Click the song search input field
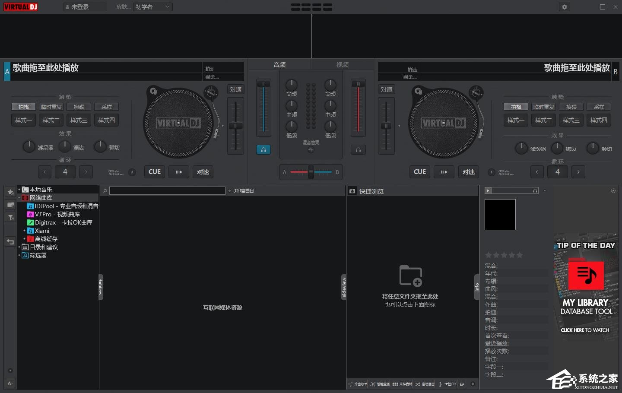This screenshot has width=622, height=393. (x=167, y=190)
